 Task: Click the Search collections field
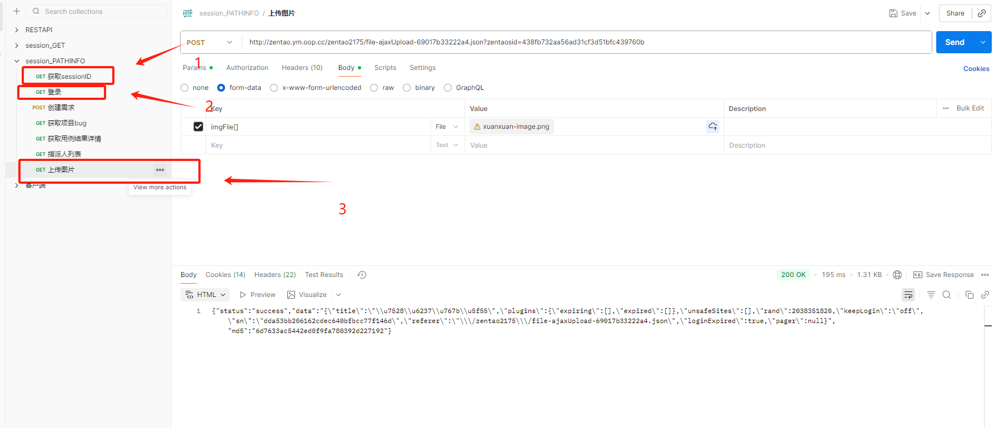click(x=97, y=11)
